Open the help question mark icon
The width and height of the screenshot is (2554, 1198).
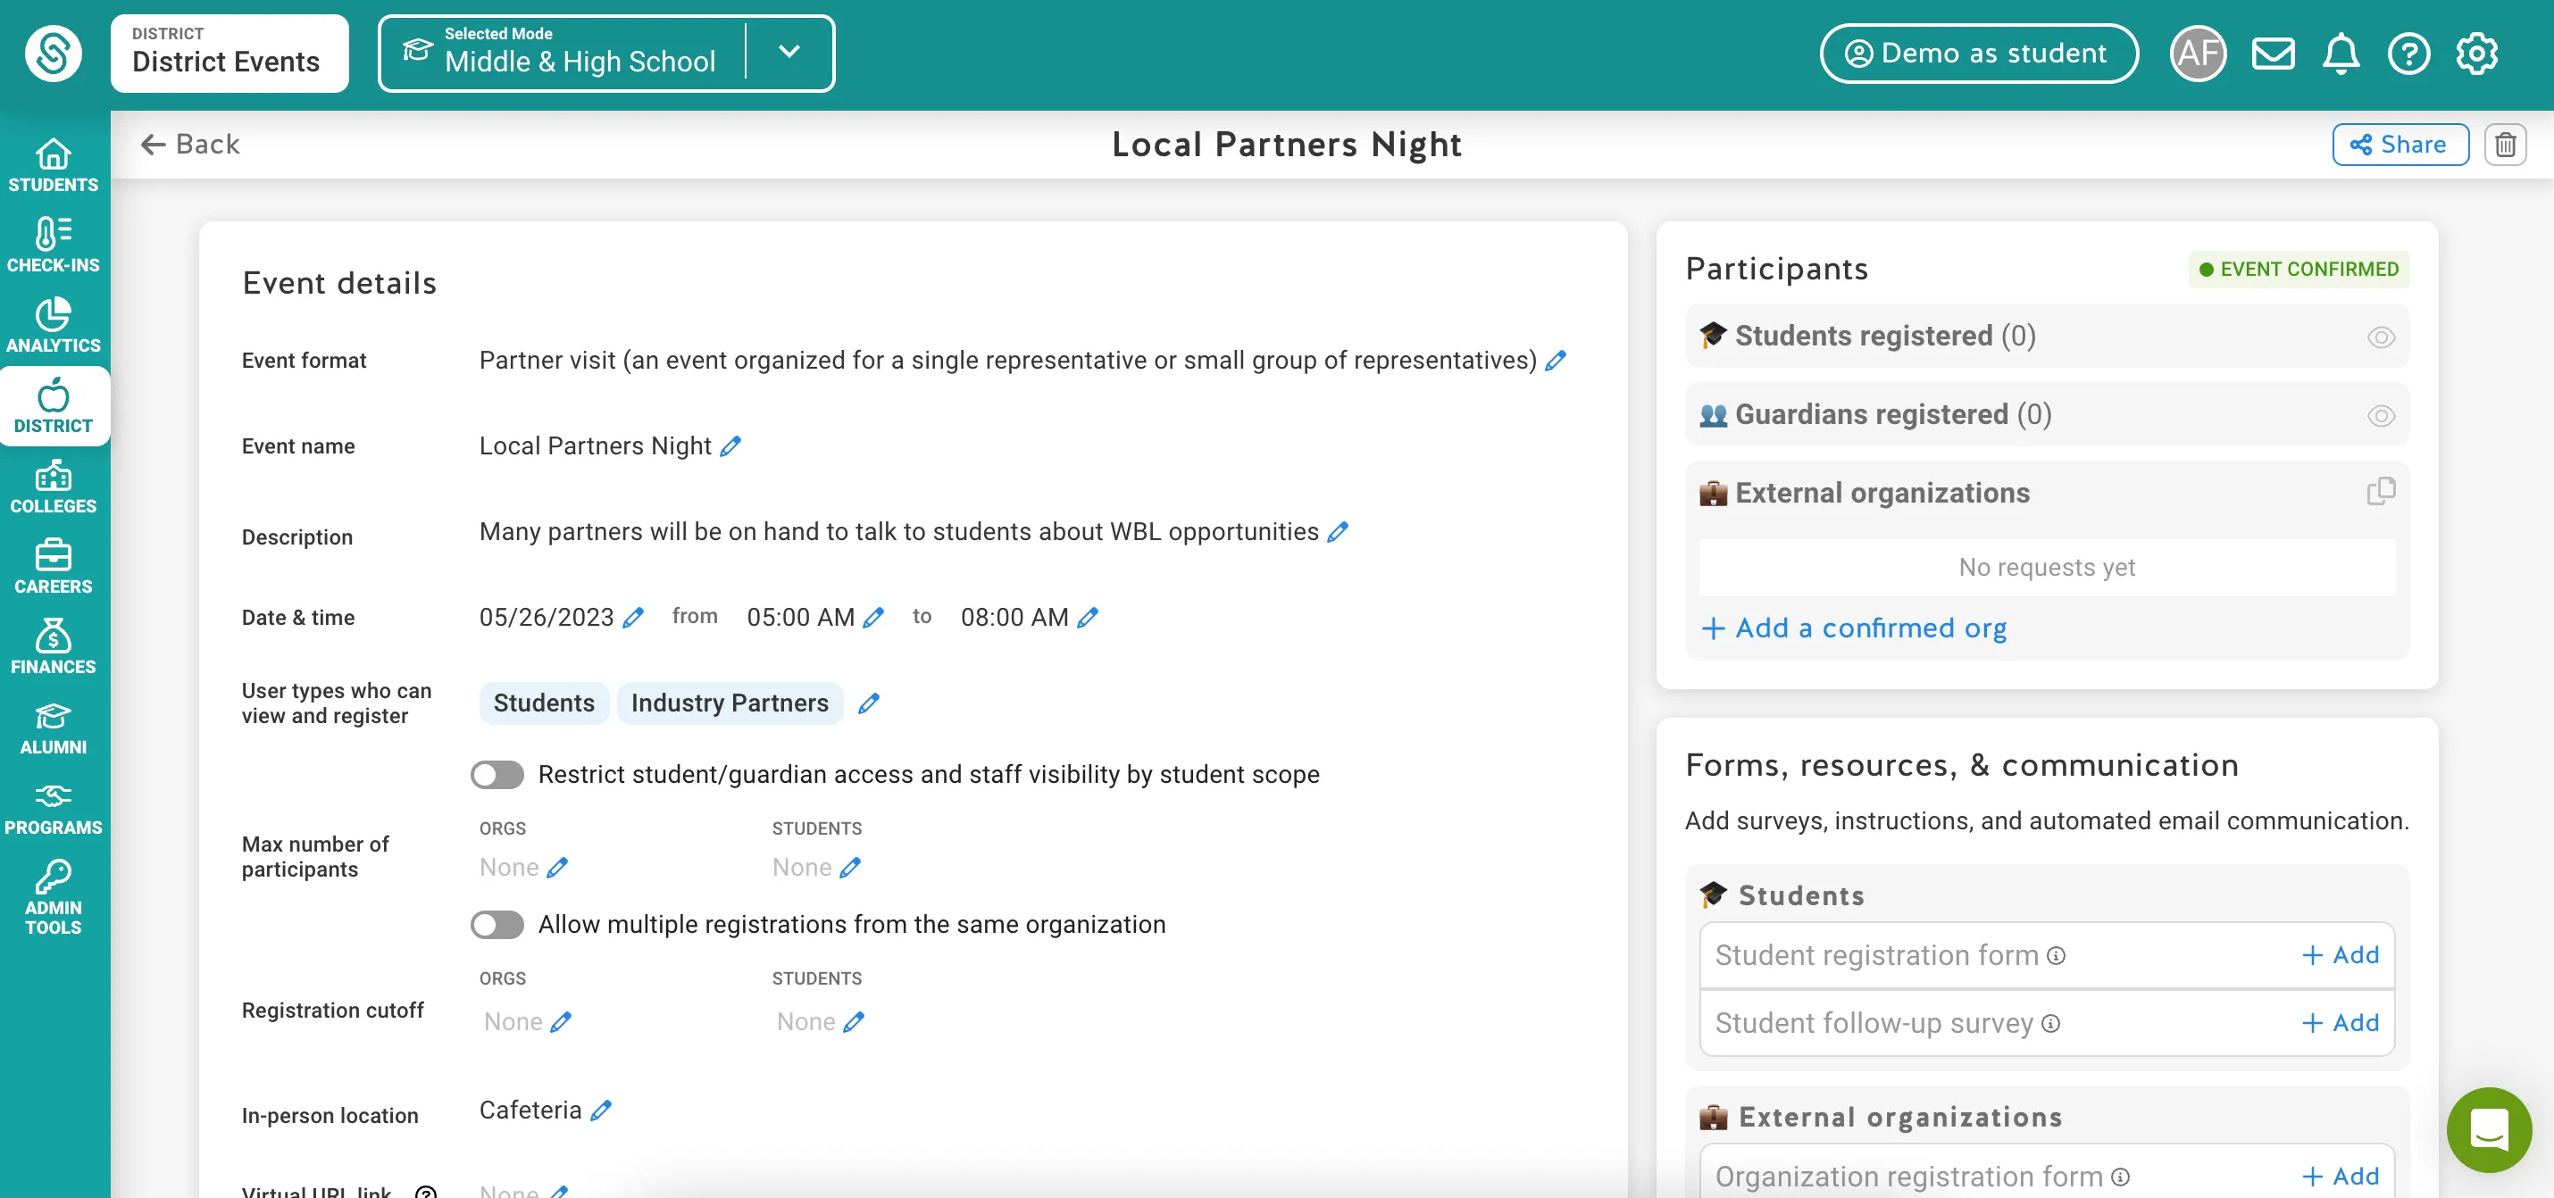point(2408,54)
